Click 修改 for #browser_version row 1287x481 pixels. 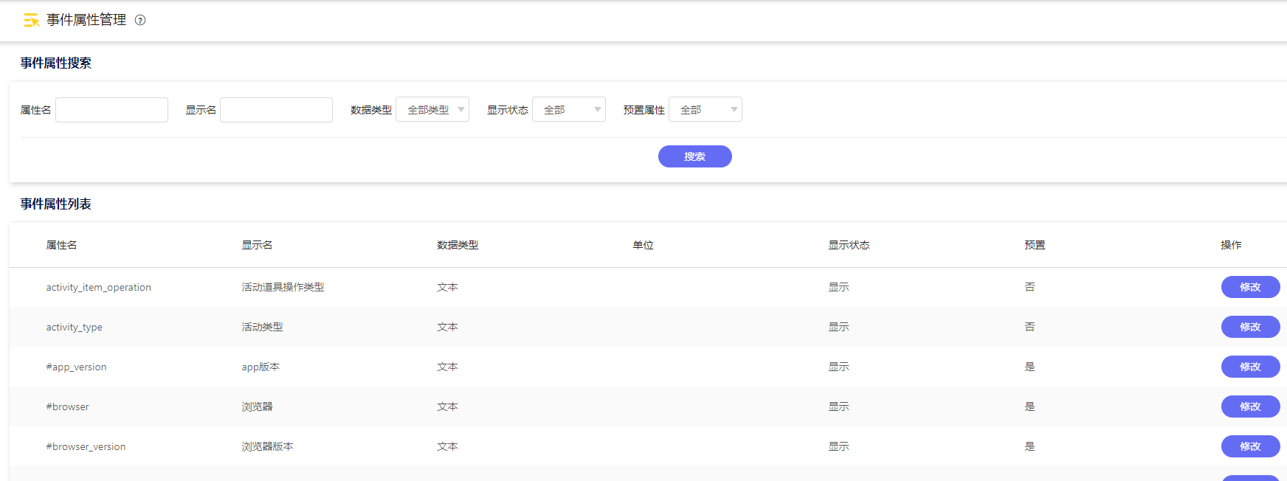(x=1249, y=446)
